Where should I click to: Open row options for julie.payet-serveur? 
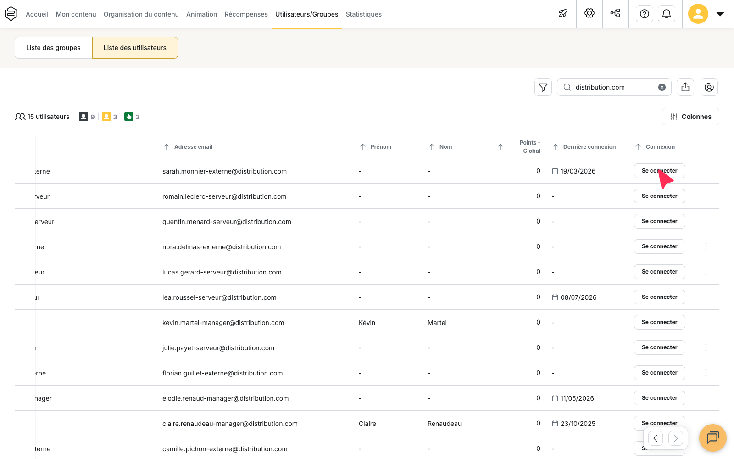(x=706, y=347)
